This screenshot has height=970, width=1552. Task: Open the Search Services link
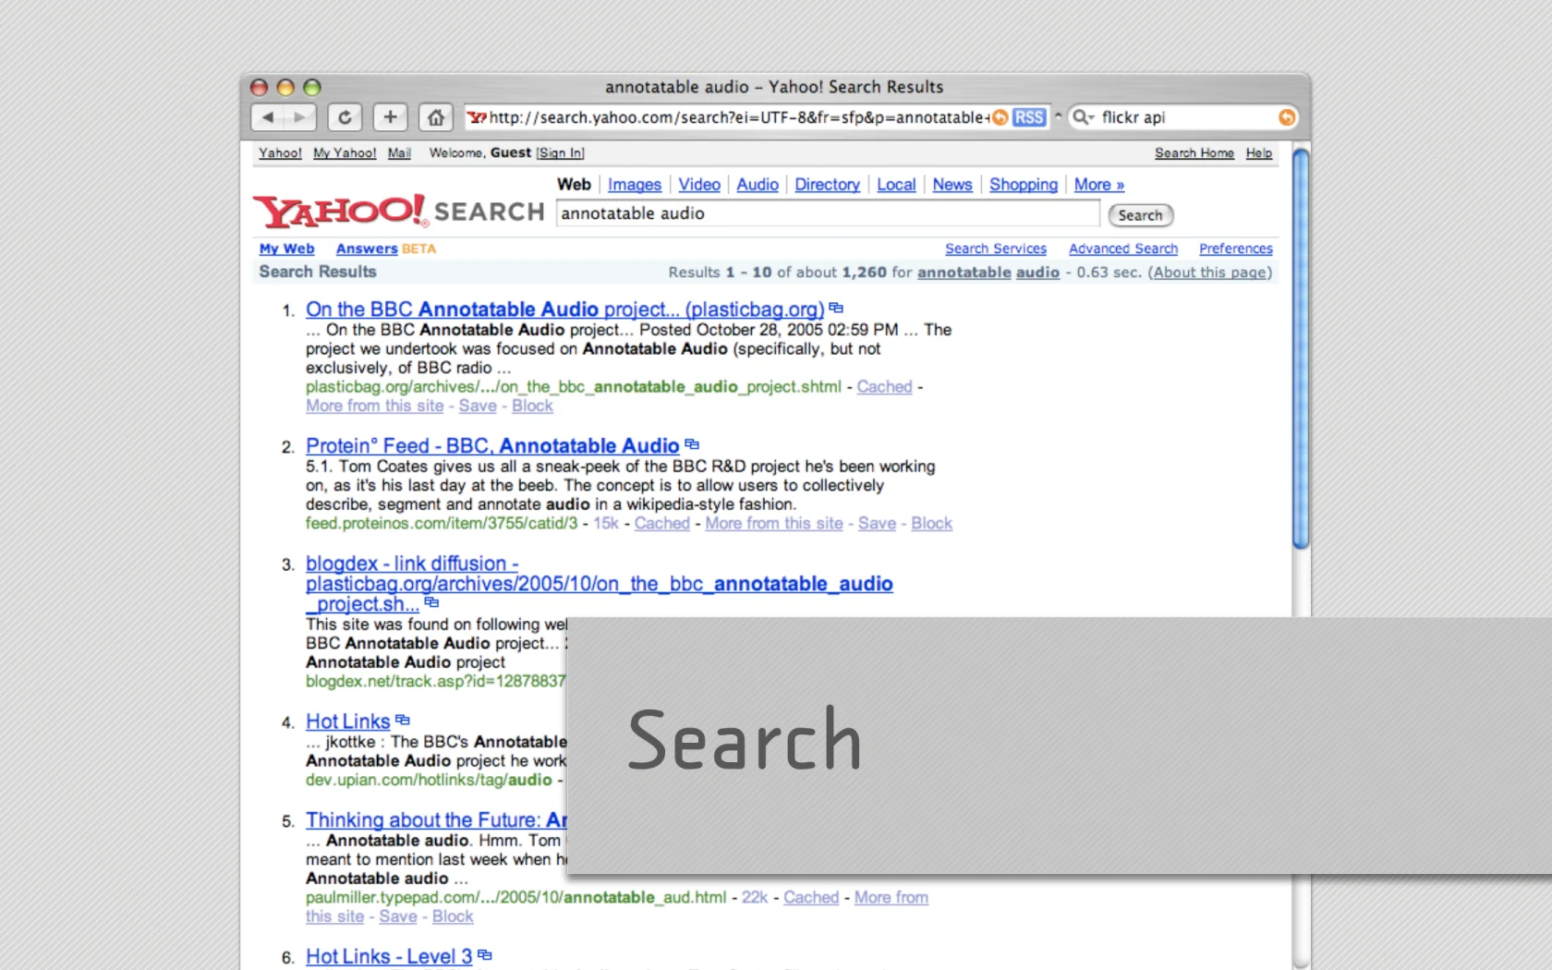(x=996, y=249)
